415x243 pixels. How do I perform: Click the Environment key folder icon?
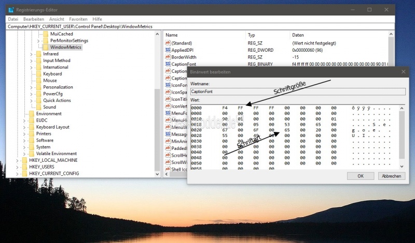[x=31, y=114]
